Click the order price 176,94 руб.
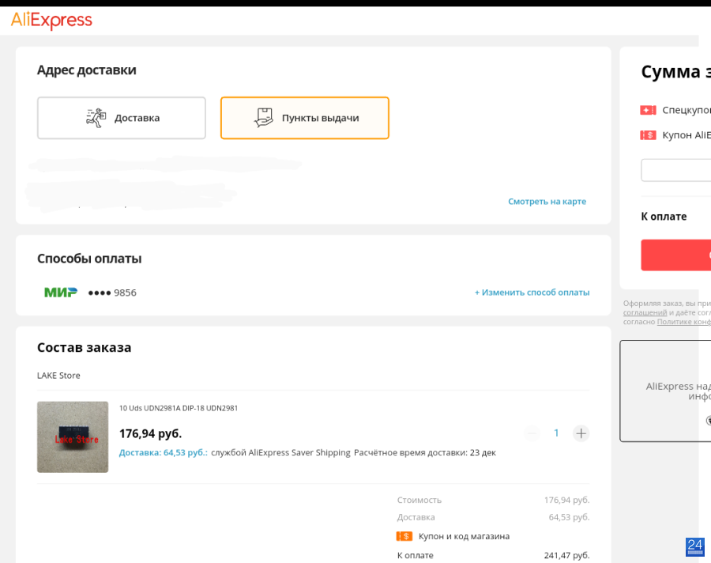This screenshot has height=563, width=711. tap(151, 433)
